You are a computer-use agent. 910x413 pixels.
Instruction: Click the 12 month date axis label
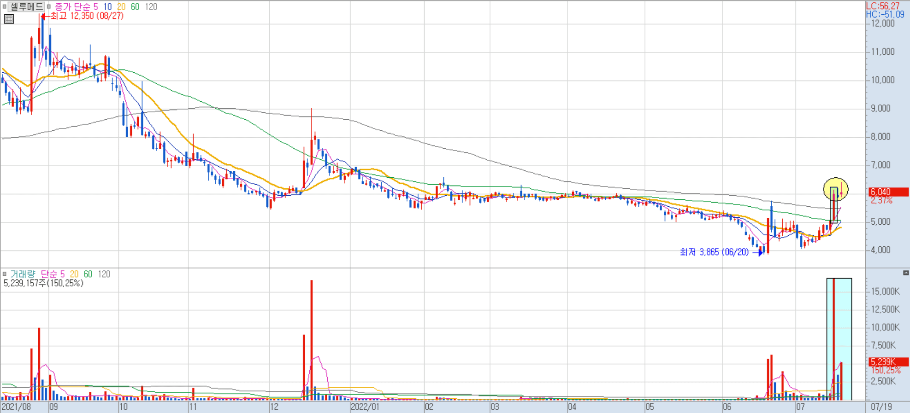coord(274,407)
